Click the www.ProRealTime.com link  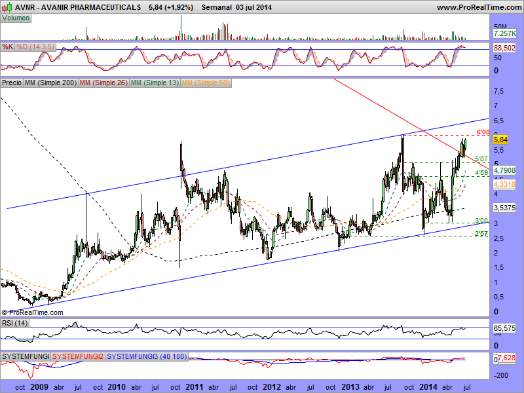click(479, 7)
